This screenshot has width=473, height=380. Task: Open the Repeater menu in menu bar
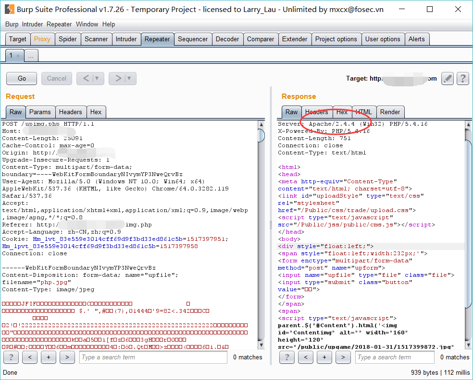(59, 24)
